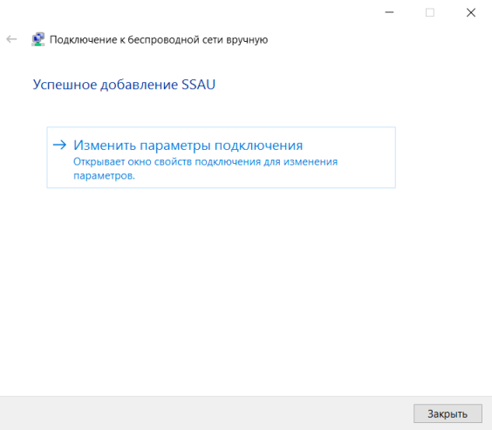Viewport: 492px width, 430px height.
Task: Click the title Подключение к беспроводной сети вручную
Action: [x=159, y=40]
